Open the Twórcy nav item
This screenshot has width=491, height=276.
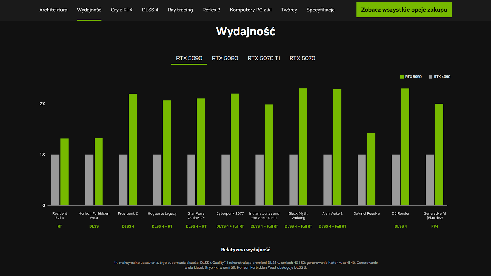pyautogui.click(x=289, y=10)
